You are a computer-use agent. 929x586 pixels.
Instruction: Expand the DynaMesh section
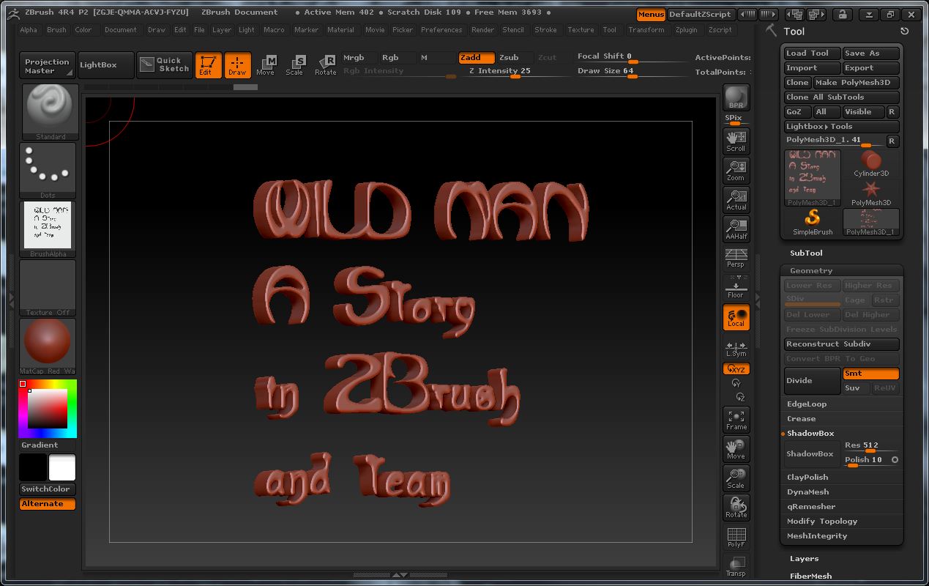coord(807,492)
